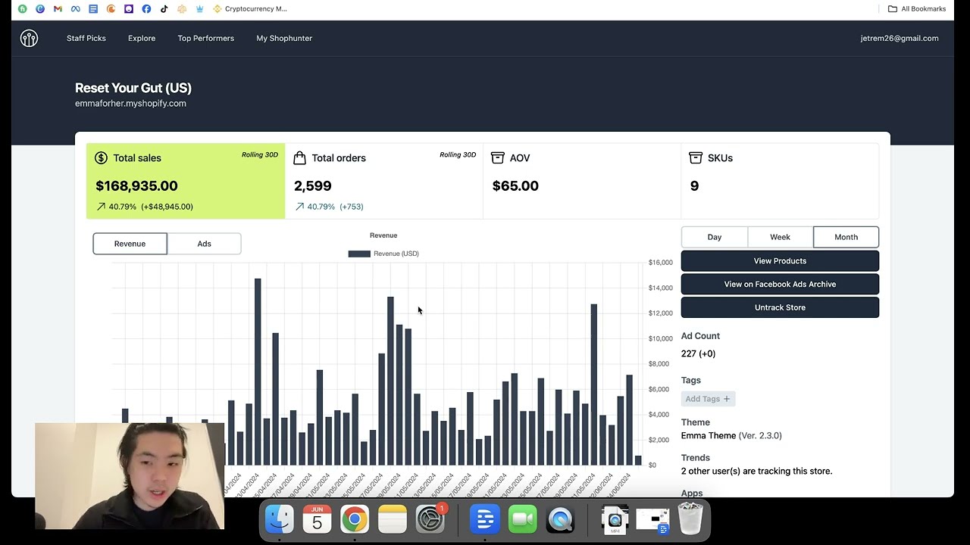Select the Week time range
The image size is (970, 545).
click(x=780, y=237)
